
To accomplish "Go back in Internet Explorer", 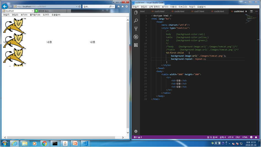I will (x=5, y=6).
